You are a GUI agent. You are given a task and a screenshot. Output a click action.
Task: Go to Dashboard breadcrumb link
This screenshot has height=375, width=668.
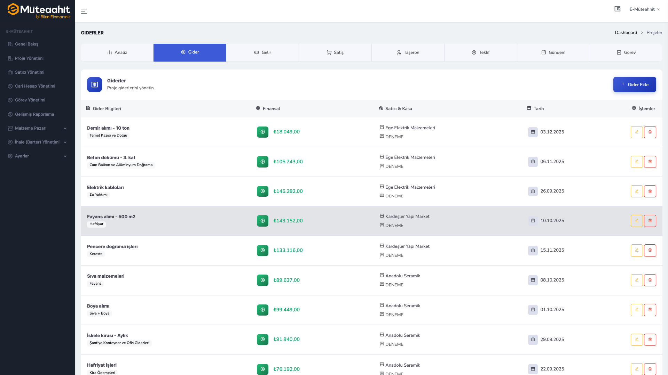626,33
